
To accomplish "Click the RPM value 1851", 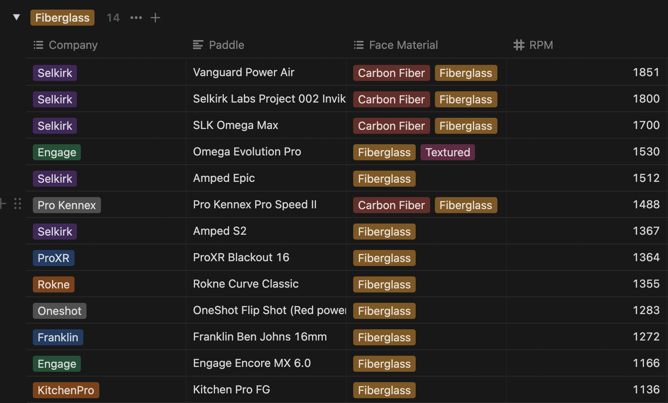I will pyautogui.click(x=646, y=72).
